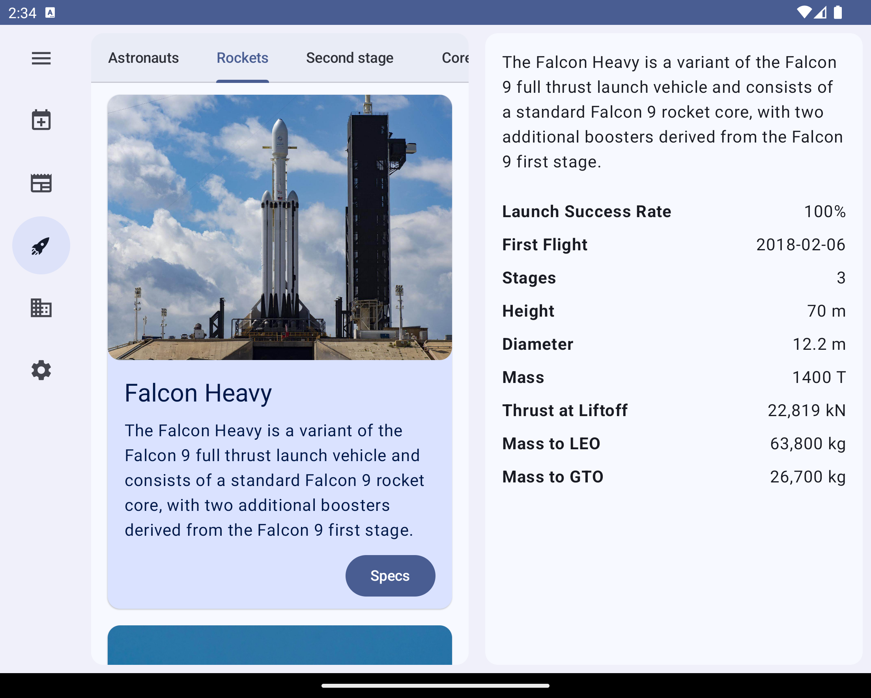Viewport: 871px width, 698px height.
Task: Select the Thrust value 22,819 kN
Action: pyautogui.click(x=806, y=411)
